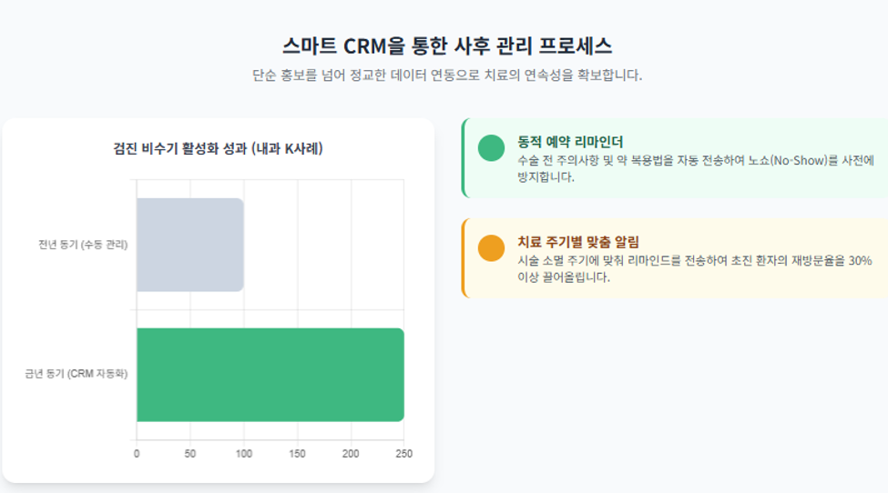Click the 동적 예약 리마인더 heading
The width and height of the screenshot is (888, 493).
[x=570, y=142]
